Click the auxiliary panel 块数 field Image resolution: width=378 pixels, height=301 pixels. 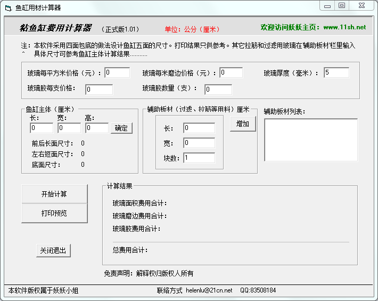click(199, 158)
